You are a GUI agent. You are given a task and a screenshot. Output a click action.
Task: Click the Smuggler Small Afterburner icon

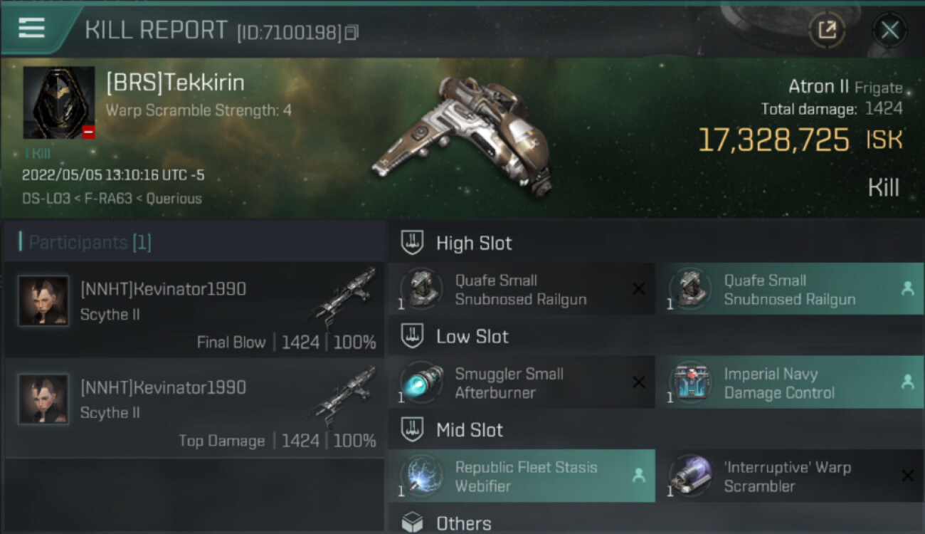tap(422, 382)
